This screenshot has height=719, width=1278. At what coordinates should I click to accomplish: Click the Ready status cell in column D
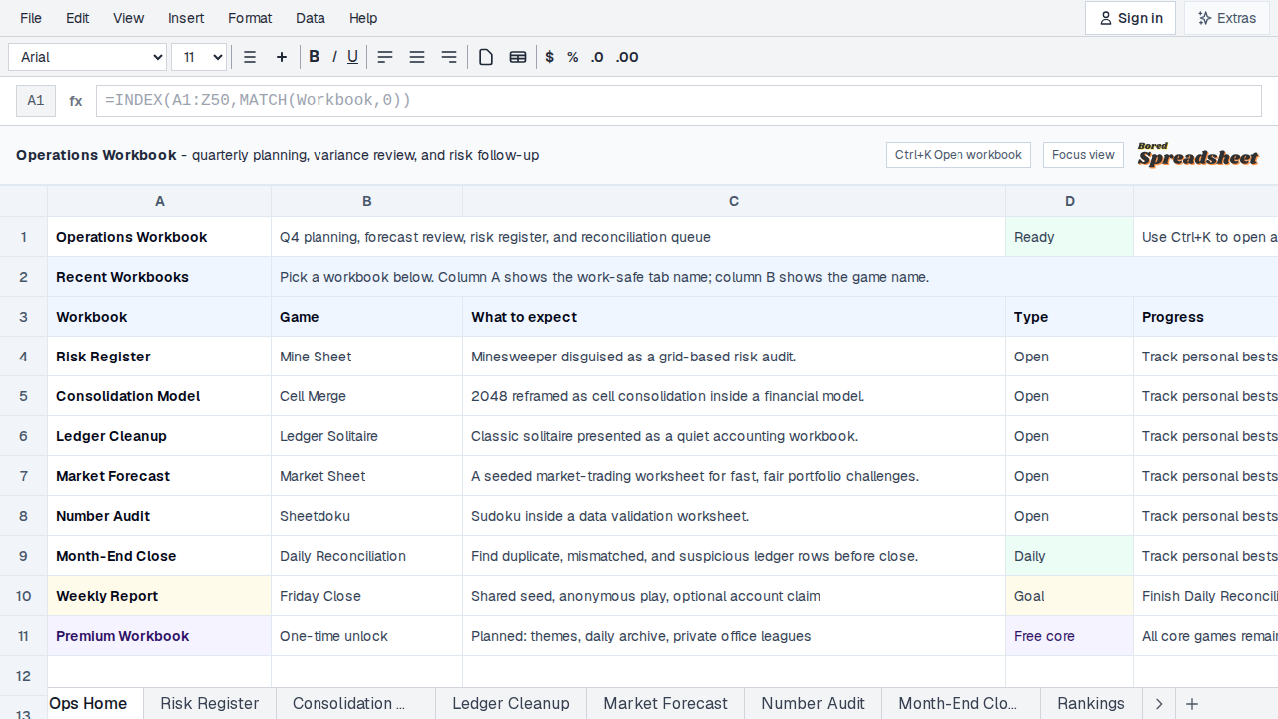(x=1070, y=237)
